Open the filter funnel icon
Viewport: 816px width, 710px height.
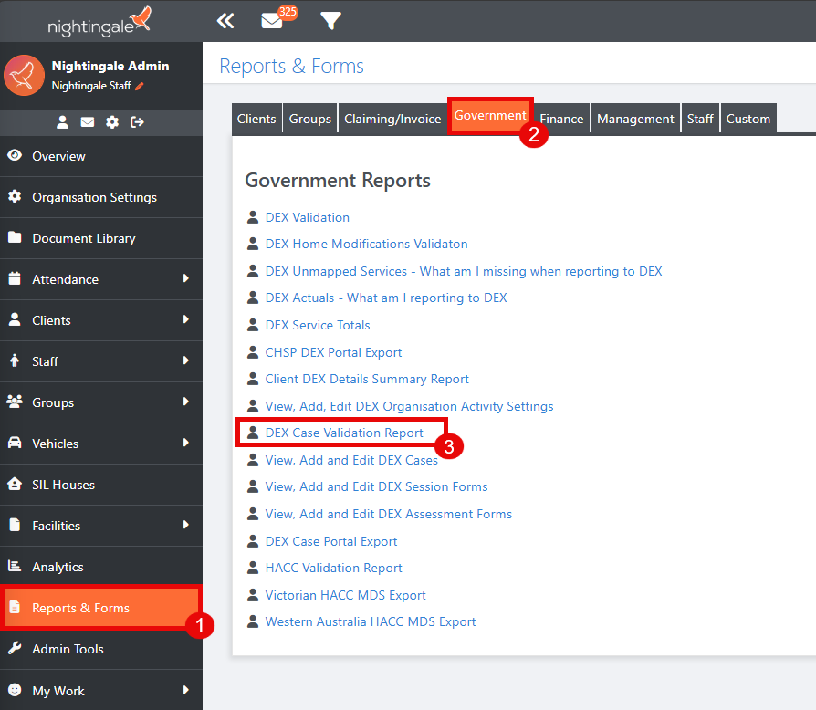coord(330,21)
